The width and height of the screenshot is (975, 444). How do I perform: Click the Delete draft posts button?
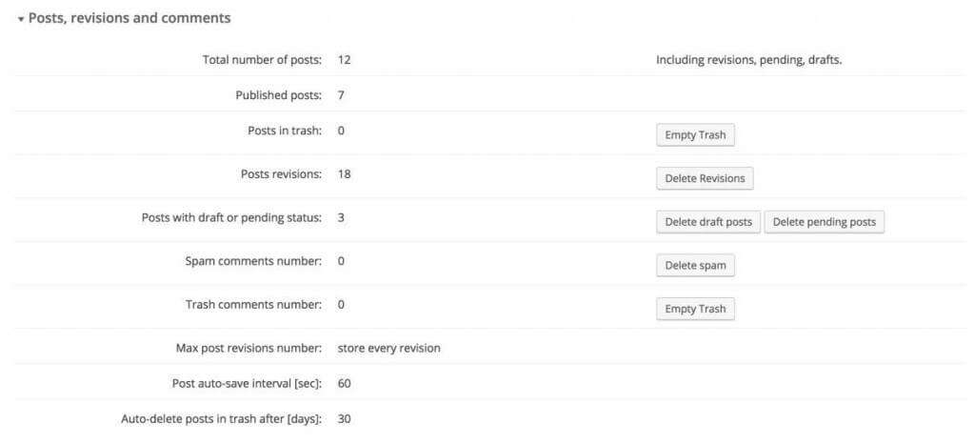point(707,222)
